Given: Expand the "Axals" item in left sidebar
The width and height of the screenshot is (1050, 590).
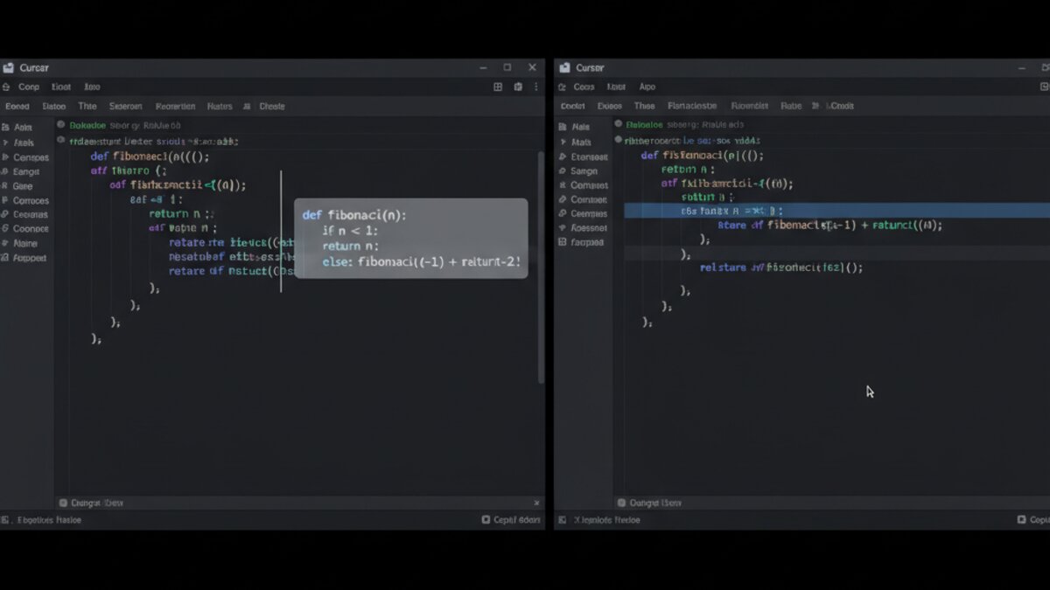Looking at the screenshot, I should (5, 142).
